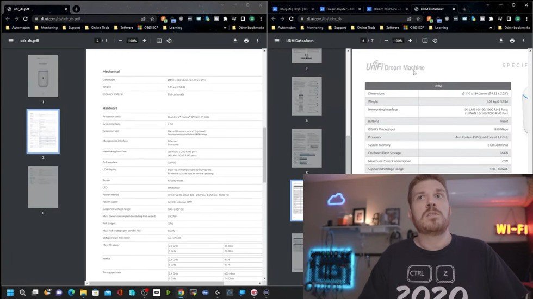Open Chrome menu in right browser window
The width and height of the screenshot is (533, 299).
point(526,19)
